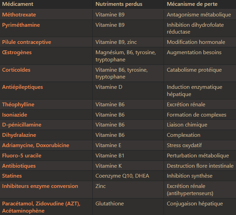Click the Corticoïdes medication name
Image resolution: width=236 pixels, height=215 pixels.
16,70
